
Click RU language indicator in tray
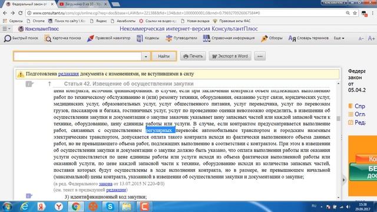[314, 206]
